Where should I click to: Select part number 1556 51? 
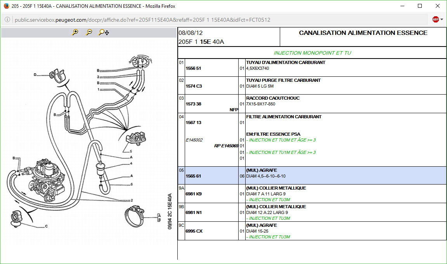click(x=193, y=68)
